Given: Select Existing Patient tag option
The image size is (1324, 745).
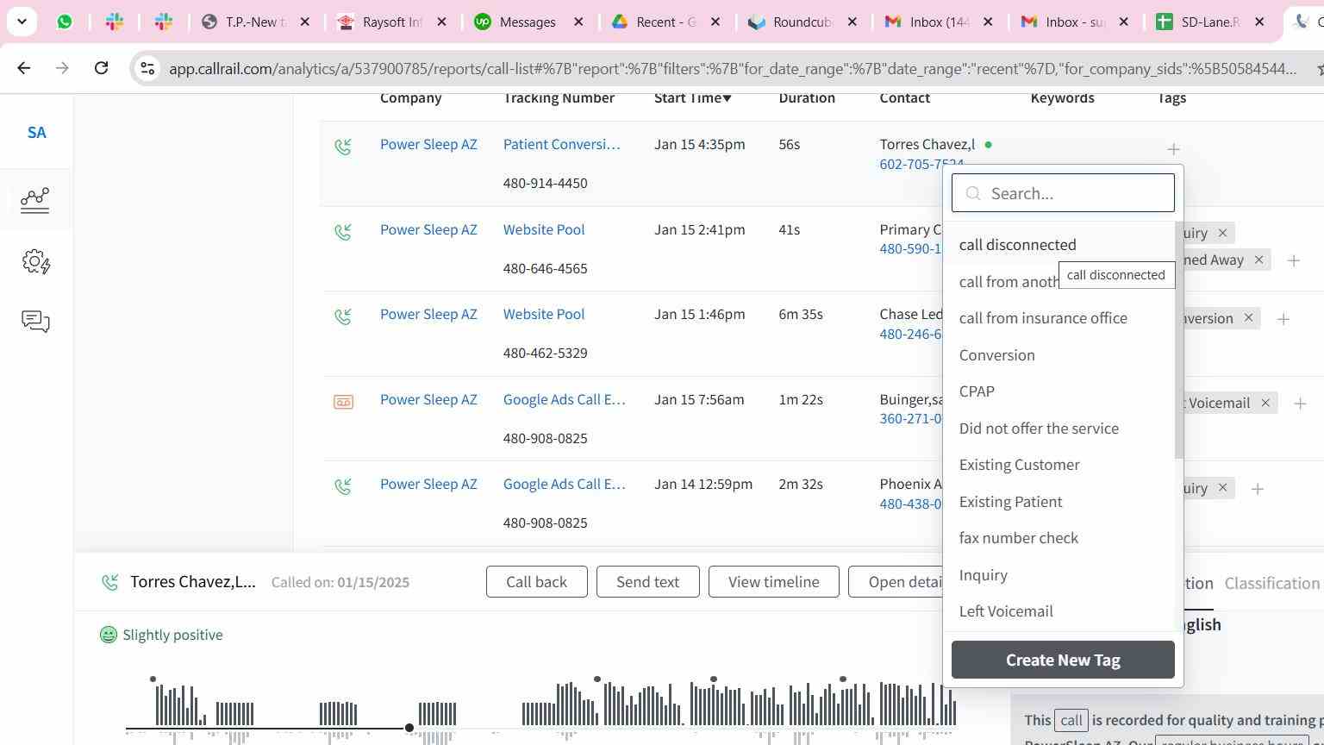Looking at the screenshot, I should tap(1010, 502).
